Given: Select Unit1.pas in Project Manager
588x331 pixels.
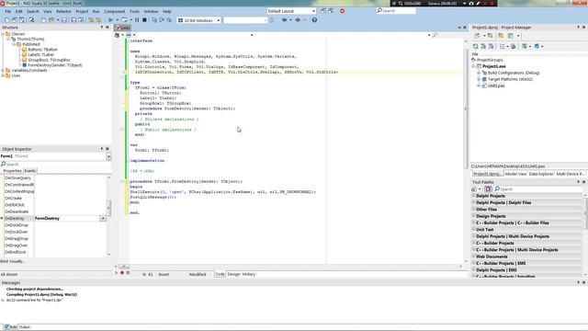Looking at the screenshot, I should pyautogui.click(x=496, y=86).
